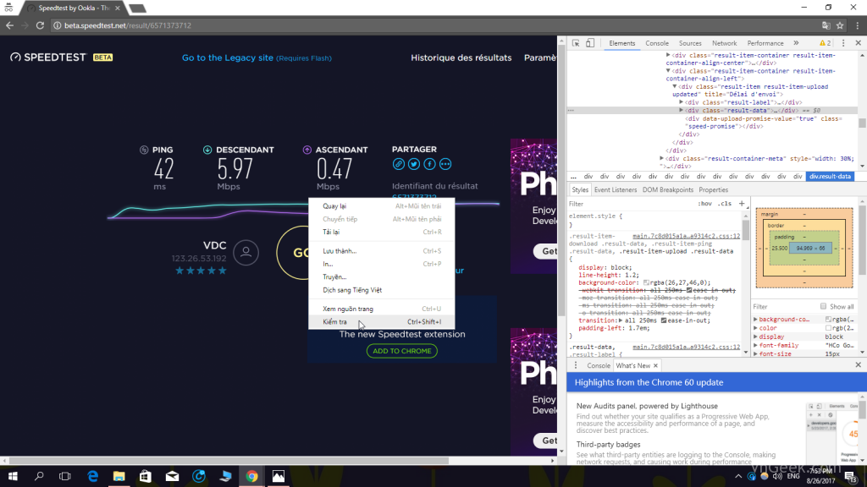Open more sharing options ellipsis icon
This screenshot has width=867, height=487.
(x=445, y=164)
